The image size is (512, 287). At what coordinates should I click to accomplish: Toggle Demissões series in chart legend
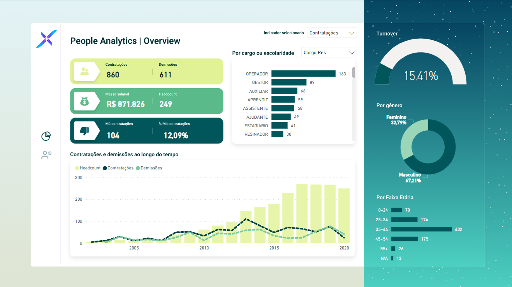[x=149, y=168]
